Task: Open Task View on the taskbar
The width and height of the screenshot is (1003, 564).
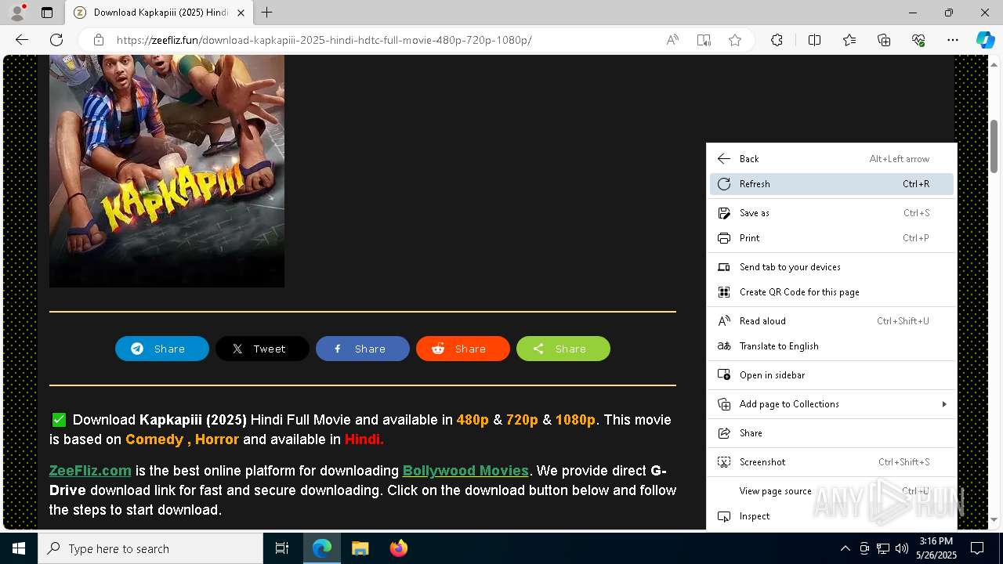Action: (282, 548)
